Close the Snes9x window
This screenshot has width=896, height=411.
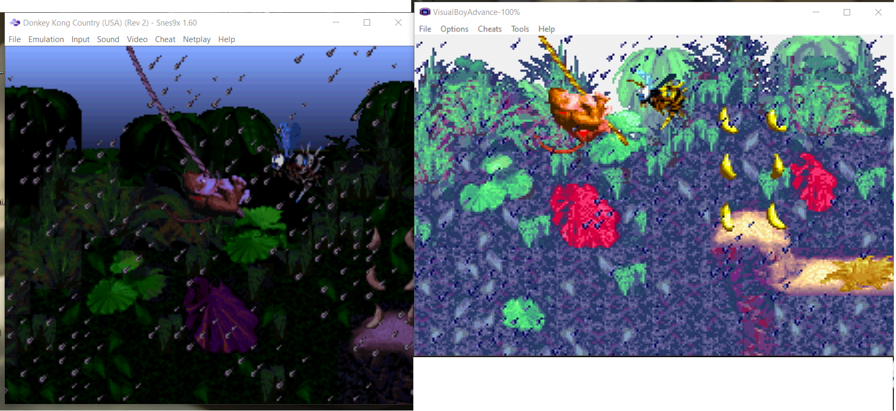tap(398, 22)
